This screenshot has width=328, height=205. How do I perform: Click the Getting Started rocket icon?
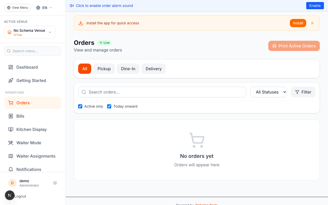pyautogui.click(x=11, y=80)
